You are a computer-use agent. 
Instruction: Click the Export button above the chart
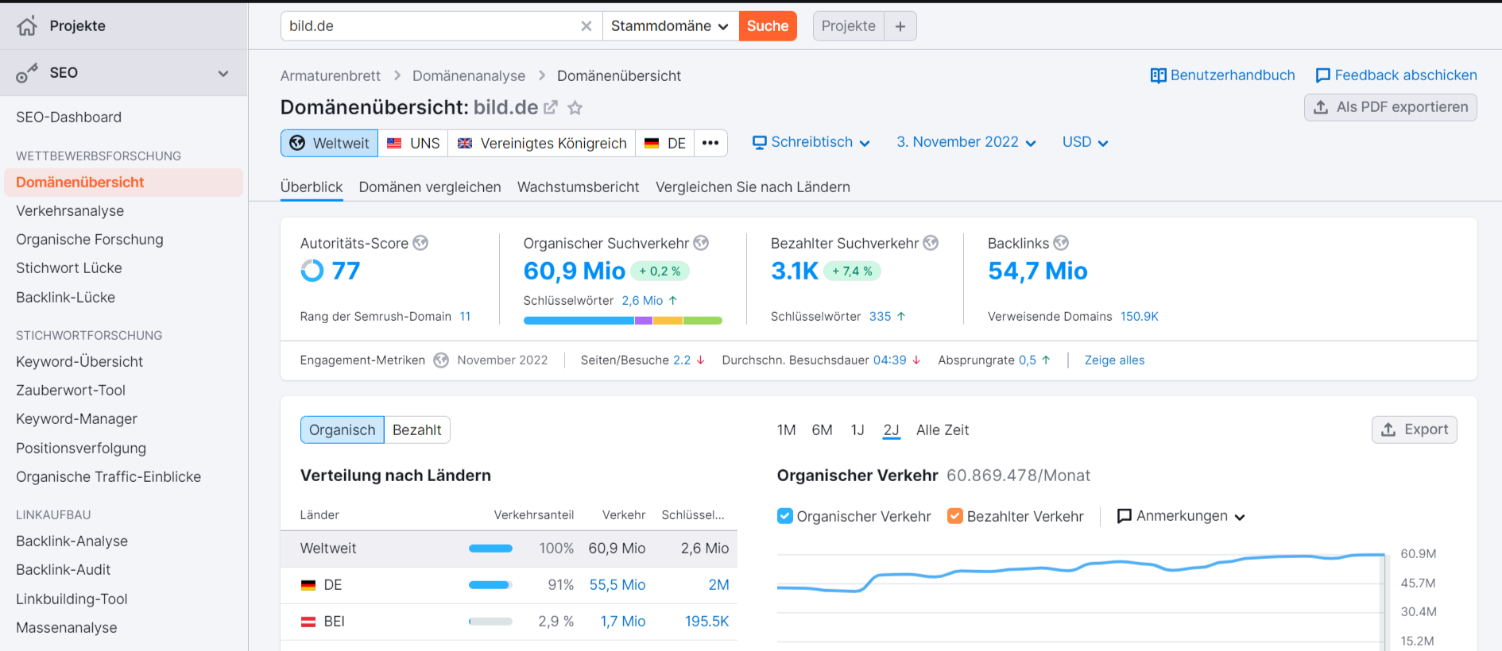click(x=1415, y=430)
